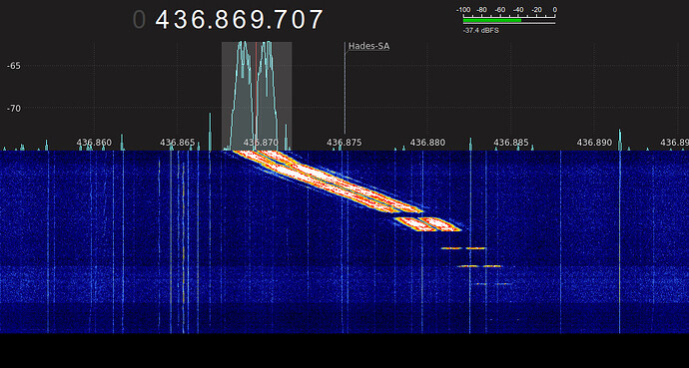Click the -65 dB scale label
Viewport: 689px width, 368px height.
(x=14, y=66)
